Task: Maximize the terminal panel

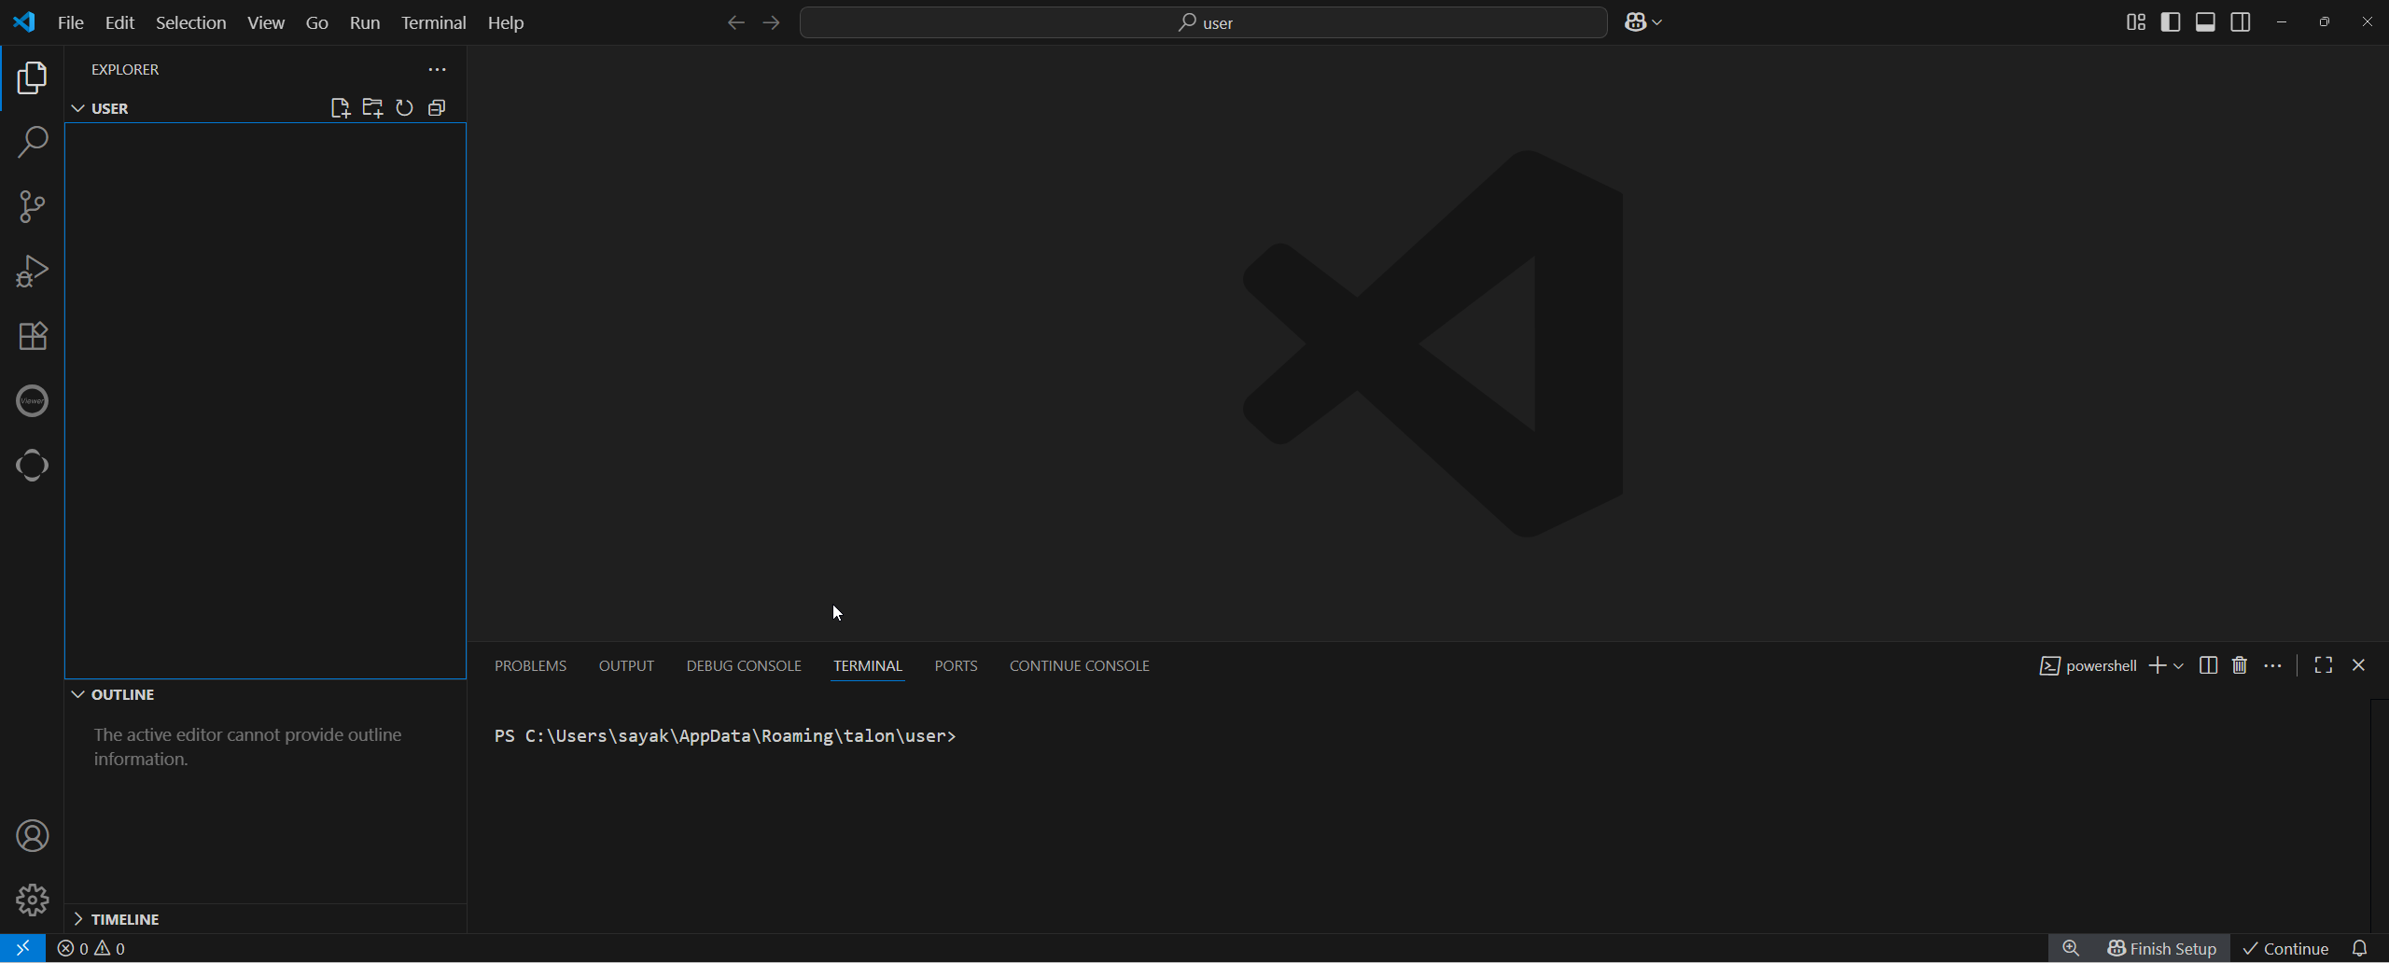Action: coord(2323,665)
